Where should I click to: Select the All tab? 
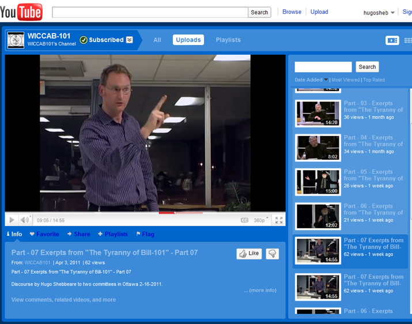(157, 40)
